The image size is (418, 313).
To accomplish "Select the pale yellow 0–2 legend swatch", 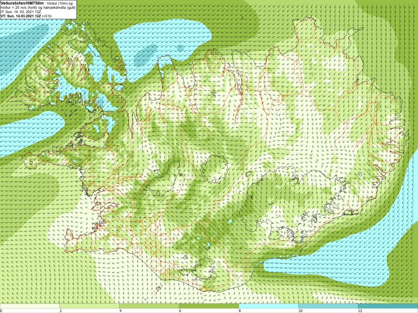I will point(30,306).
